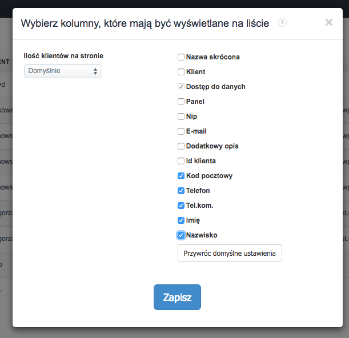
Task: Click the Dodatkowy opis label text
Action: click(x=212, y=146)
